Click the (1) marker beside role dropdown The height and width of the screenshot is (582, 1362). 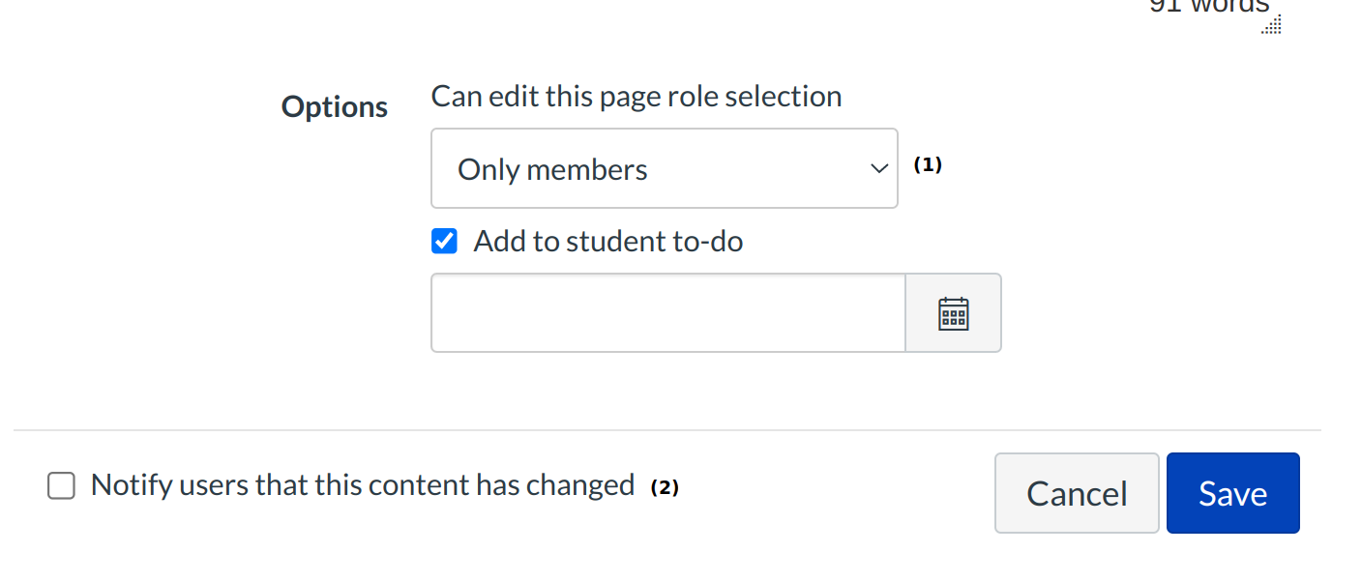point(928,165)
